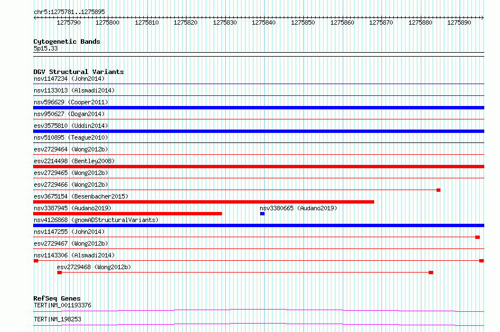This screenshot has width=500, height=332.
Task: Click the chr5:1275781..1275895 region label
Action: [x=69, y=12]
